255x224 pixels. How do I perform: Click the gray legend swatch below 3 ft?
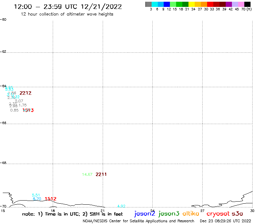[x=149, y=4]
